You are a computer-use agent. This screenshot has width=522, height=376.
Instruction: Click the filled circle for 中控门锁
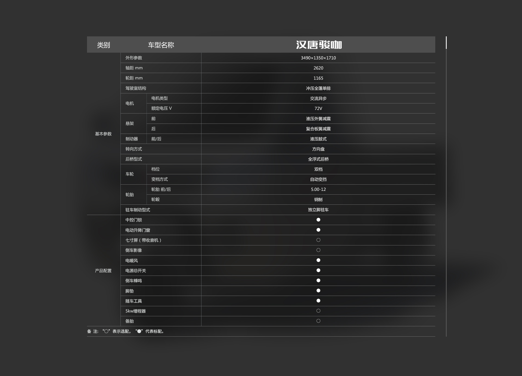[x=318, y=220]
